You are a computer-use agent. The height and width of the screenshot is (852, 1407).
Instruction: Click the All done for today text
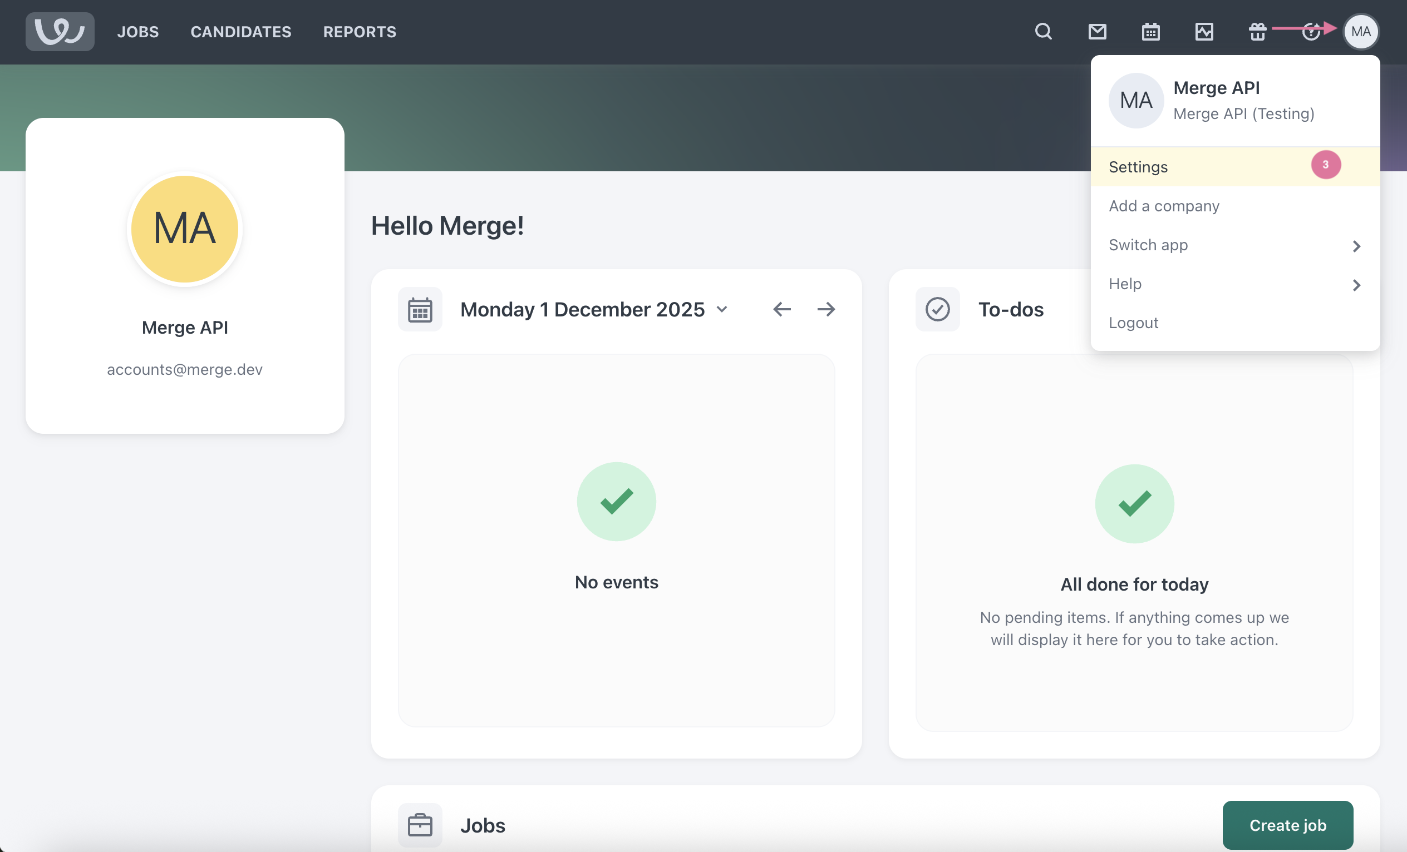[1134, 584]
